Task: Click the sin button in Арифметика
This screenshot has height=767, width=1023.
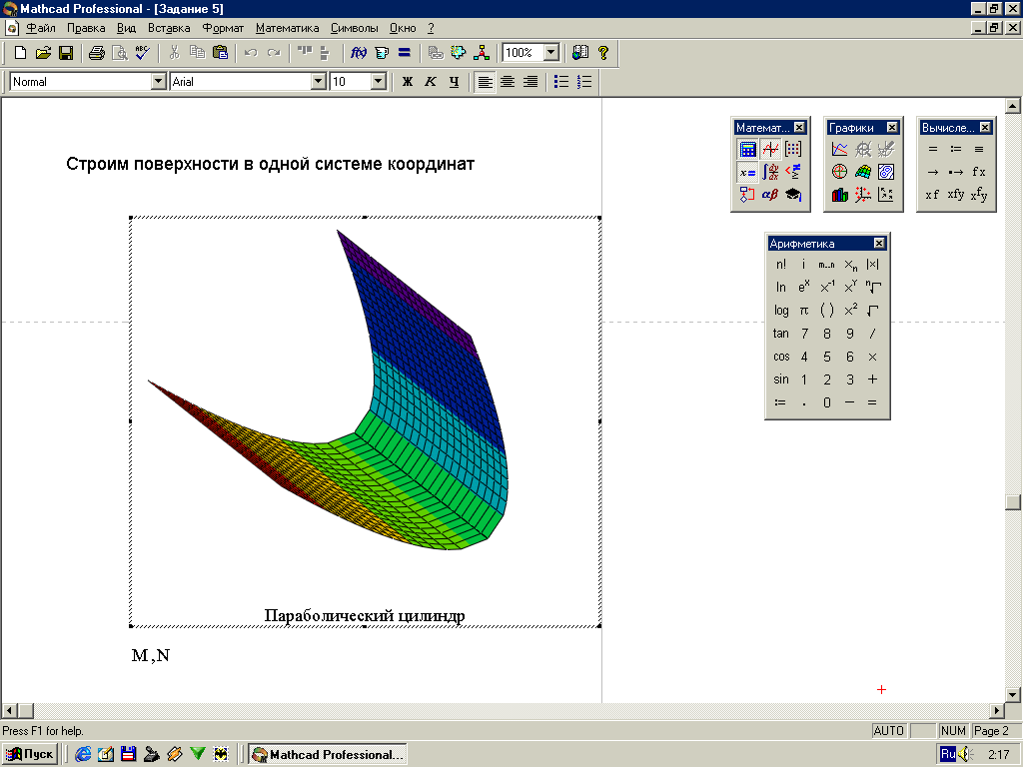Action: (781, 380)
